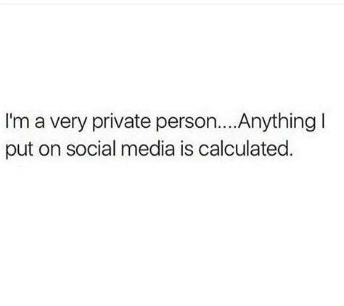Image resolution: width=344 pixels, height=306 pixels.
Task: Click the ellipsis dots after "person"
Action: [x=227, y=127]
